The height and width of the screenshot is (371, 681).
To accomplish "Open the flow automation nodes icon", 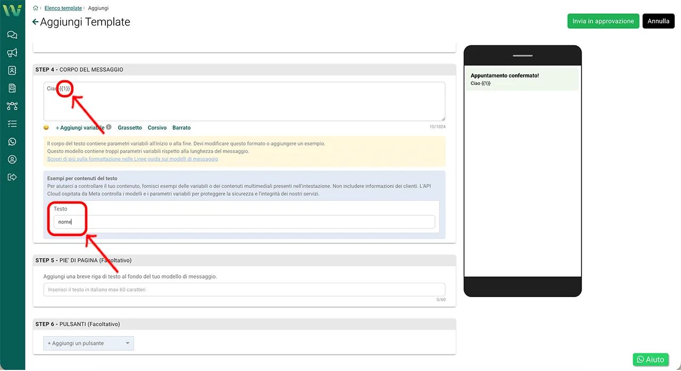I will [12, 106].
